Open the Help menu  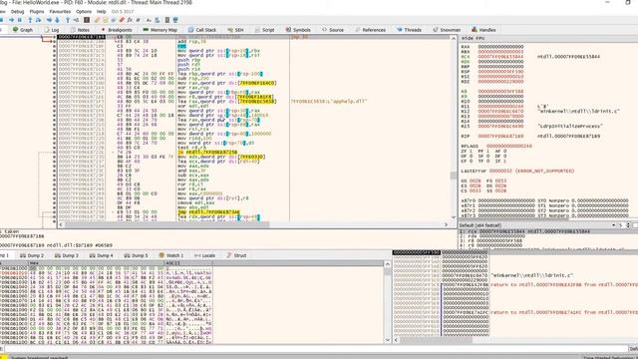102,11
